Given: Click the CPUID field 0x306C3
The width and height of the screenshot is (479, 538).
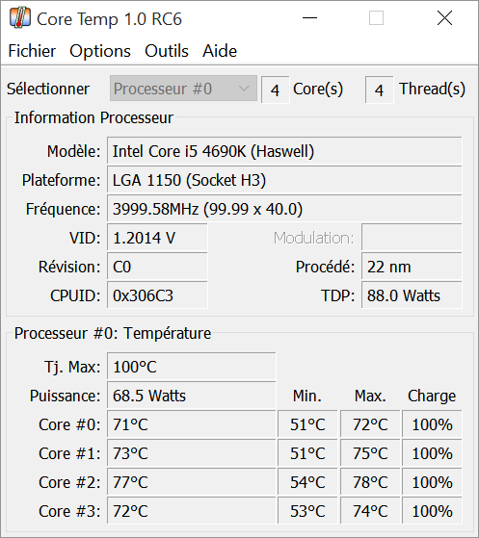Looking at the screenshot, I should pyautogui.click(x=157, y=295).
